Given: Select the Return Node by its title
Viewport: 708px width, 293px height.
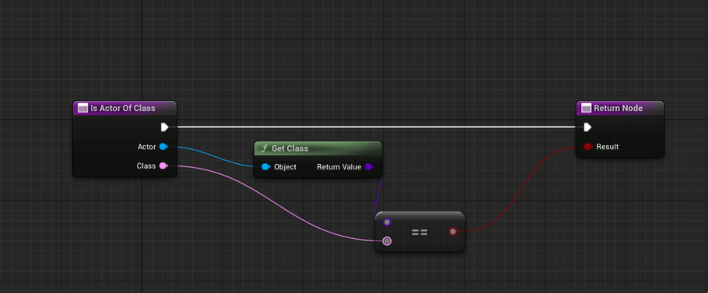Looking at the screenshot, I should coord(618,108).
